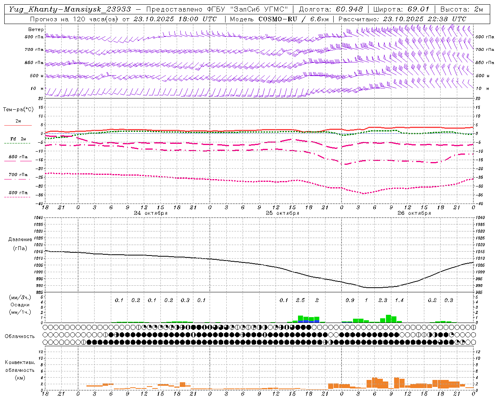
Task: Click the Ветер wind panel label
Action: tap(36, 29)
